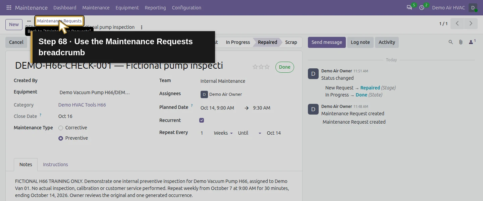Open the attachments paperclip icon
The height and width of the screenshot is (201, 483).
point(461,42)
